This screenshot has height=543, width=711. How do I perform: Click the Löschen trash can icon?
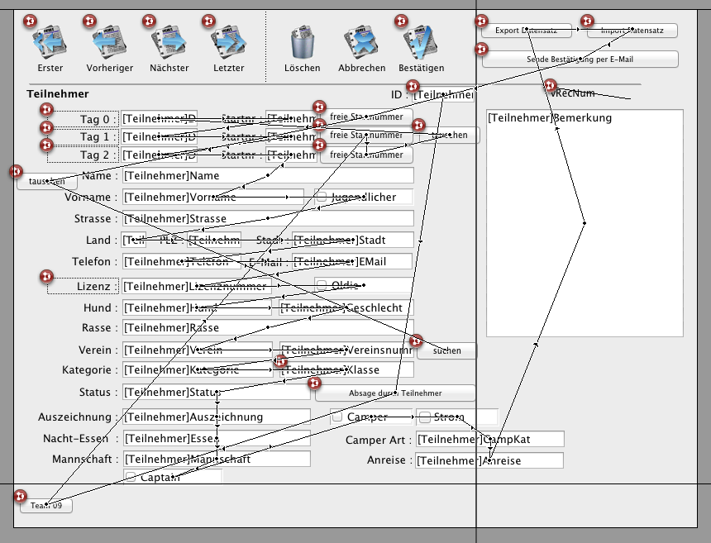pyautogui.click(x=303, y=43)
